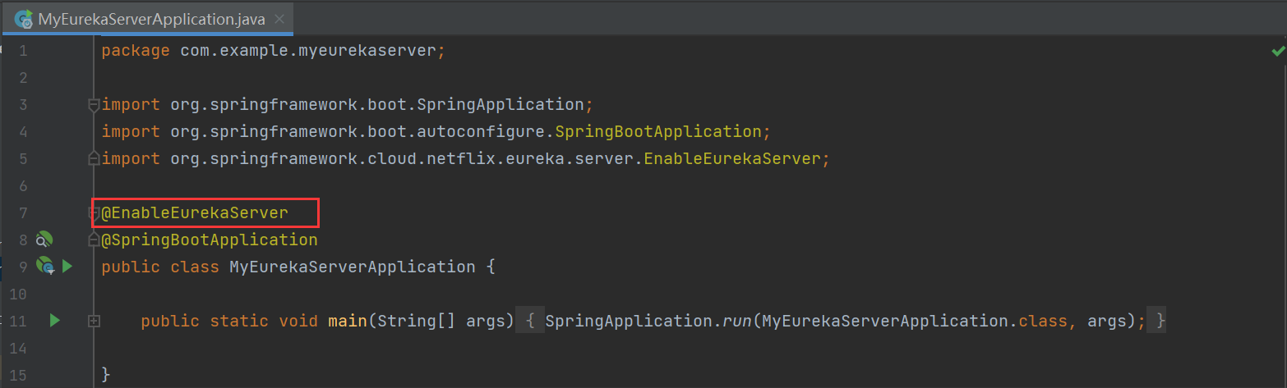Viewport: 1287px width, 388px height.
Task: Open the green inspection checkmark widget
Action: tap(1278, 51)
